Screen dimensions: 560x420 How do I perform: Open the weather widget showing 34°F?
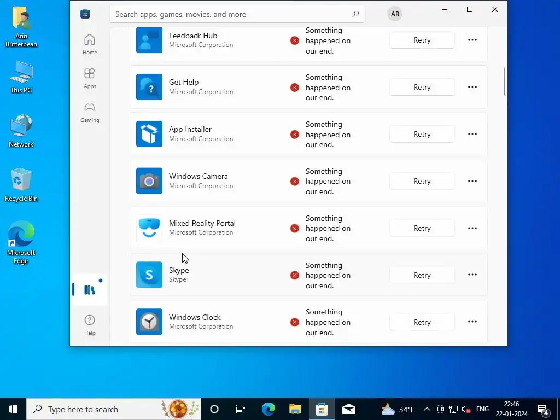coord(397,409)
